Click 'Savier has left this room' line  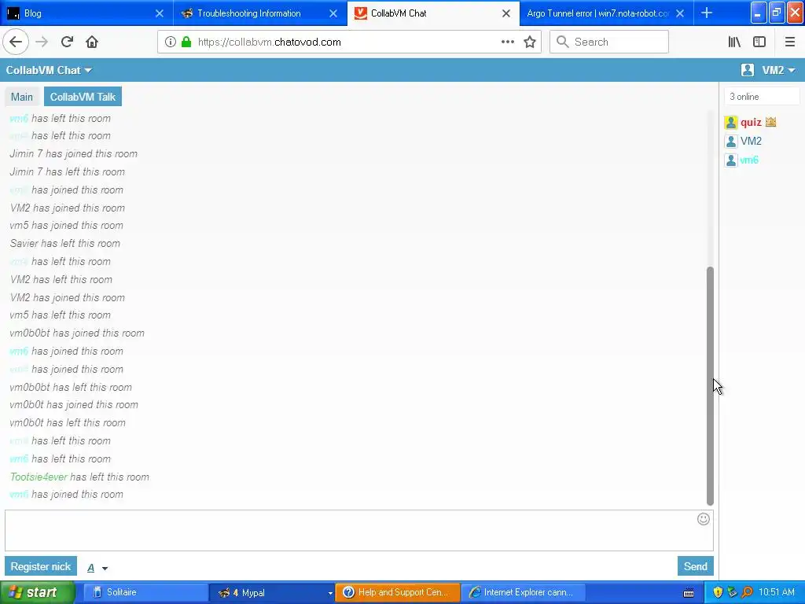coord(64,244)
